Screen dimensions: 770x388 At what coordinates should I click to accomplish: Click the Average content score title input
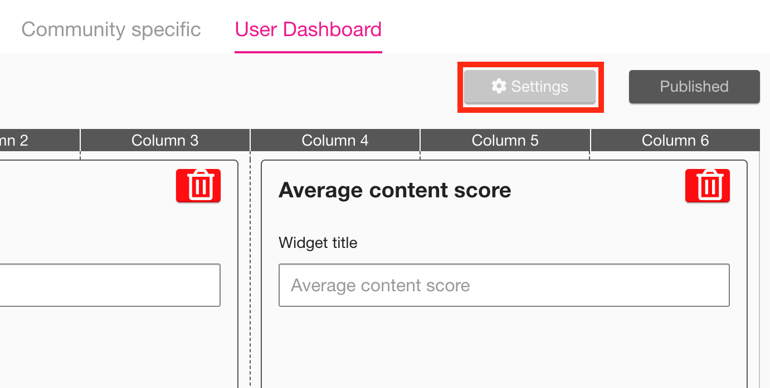point(503,285)
